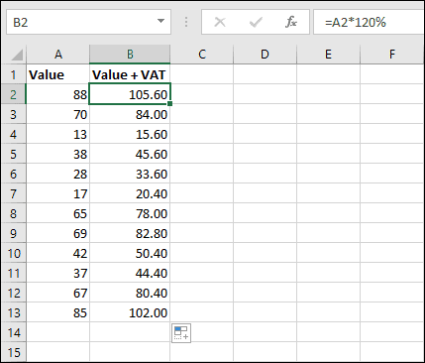
Task: Select row 2 header
Action: click(x=14, y=94)
